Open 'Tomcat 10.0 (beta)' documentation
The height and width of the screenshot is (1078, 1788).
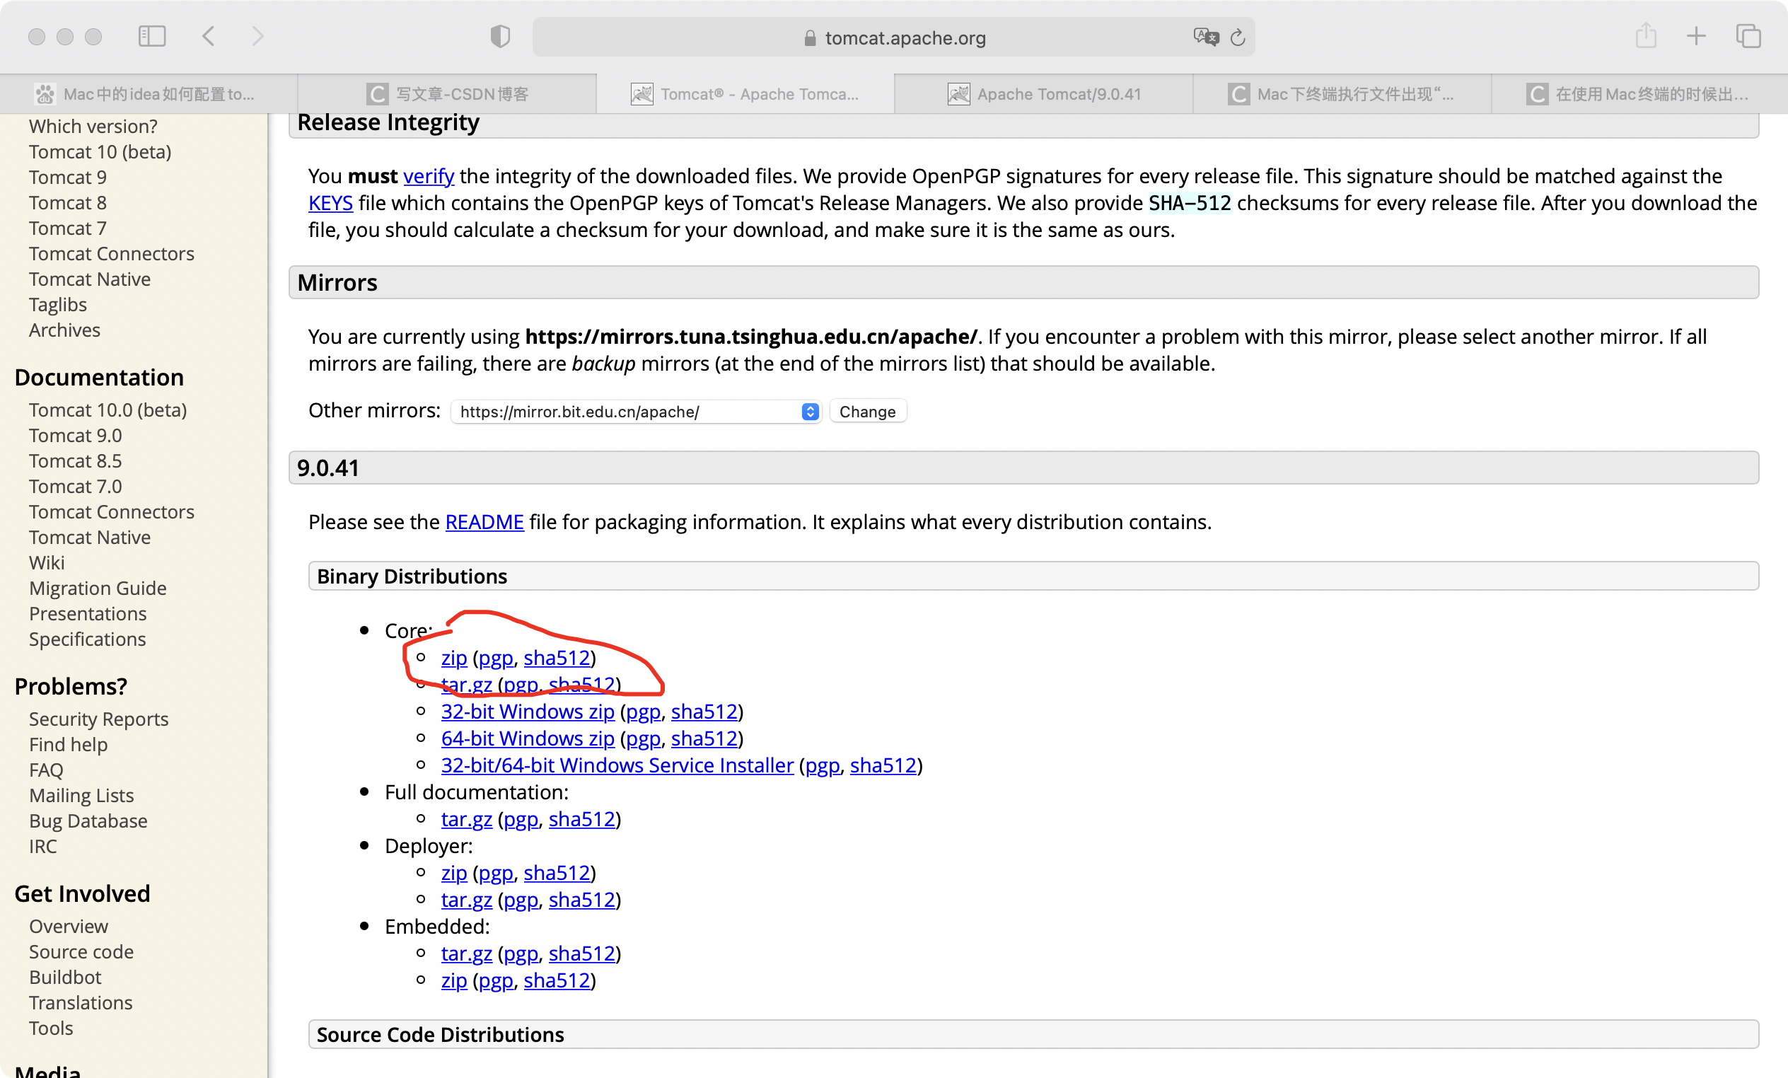click(x=108, y=410)
